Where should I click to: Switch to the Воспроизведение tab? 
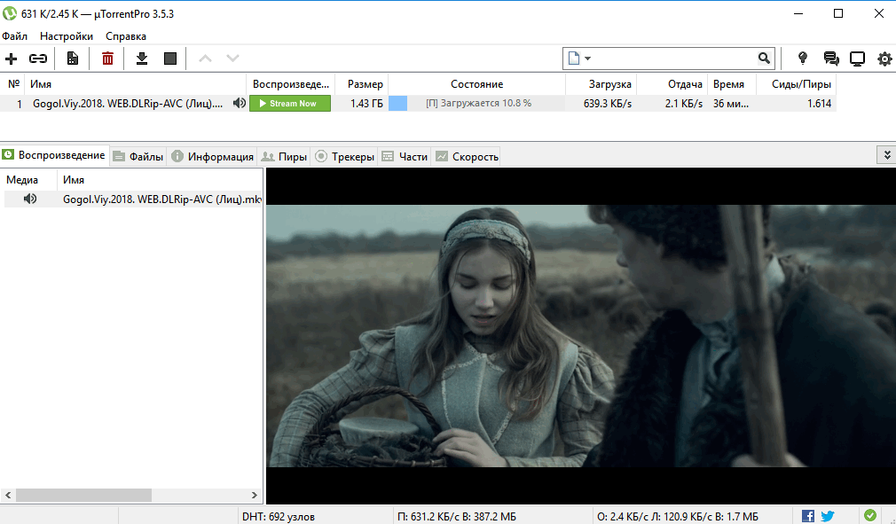55,155
